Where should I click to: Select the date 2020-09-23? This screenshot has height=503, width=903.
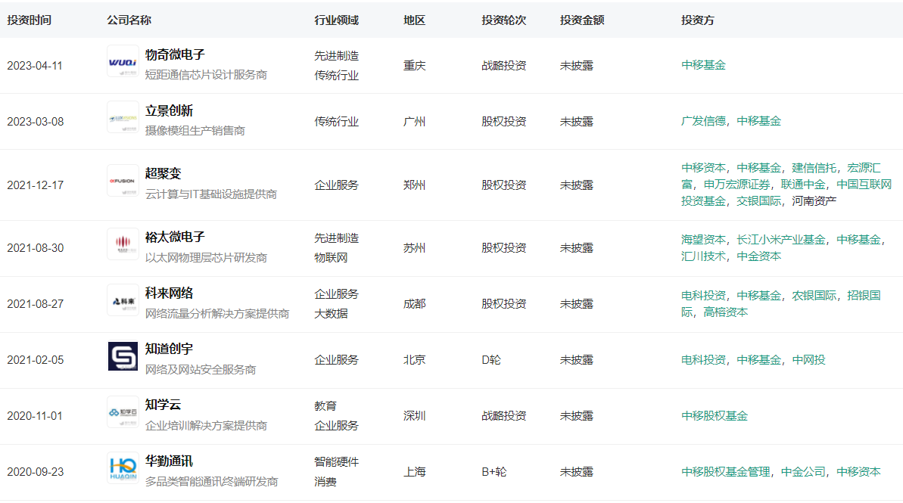35,472
